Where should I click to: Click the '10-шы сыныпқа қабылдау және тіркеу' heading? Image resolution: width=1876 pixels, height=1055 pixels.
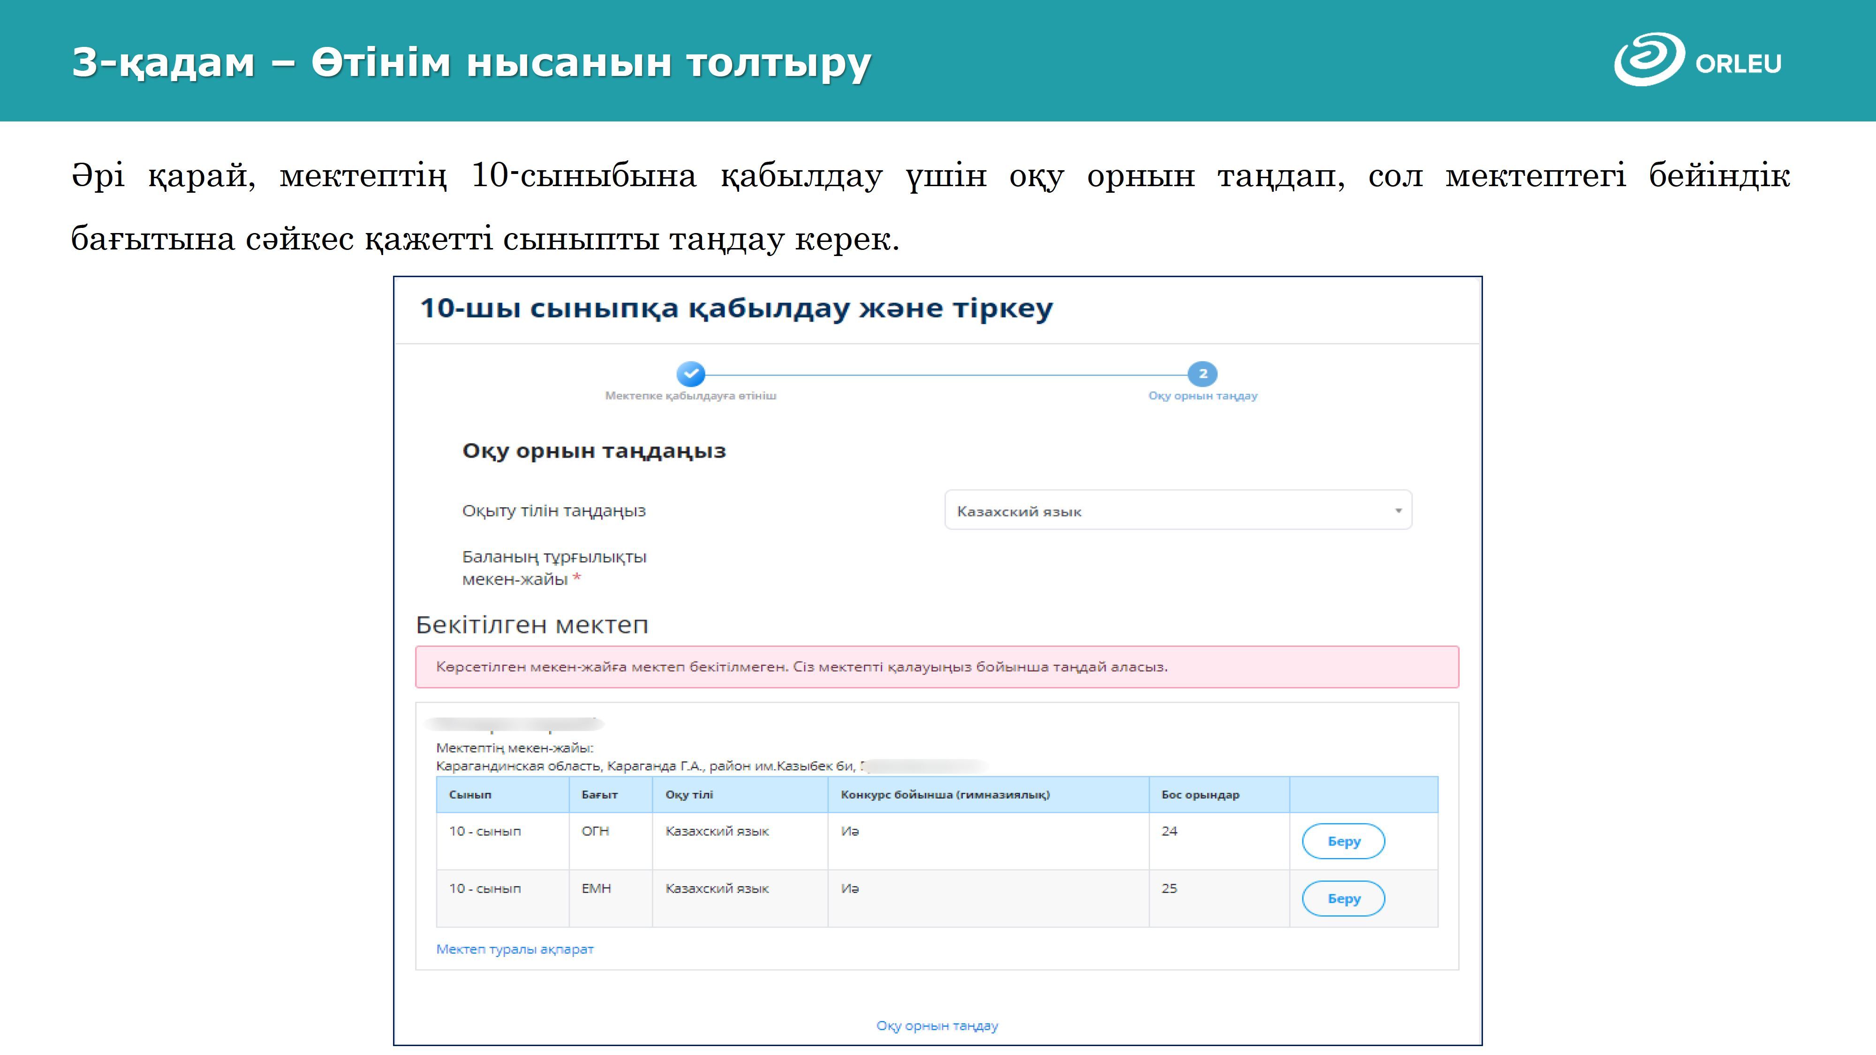735,308
